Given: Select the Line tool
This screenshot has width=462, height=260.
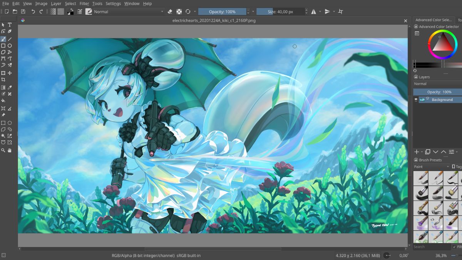Looking at the screenshot, I should point(10,39).
